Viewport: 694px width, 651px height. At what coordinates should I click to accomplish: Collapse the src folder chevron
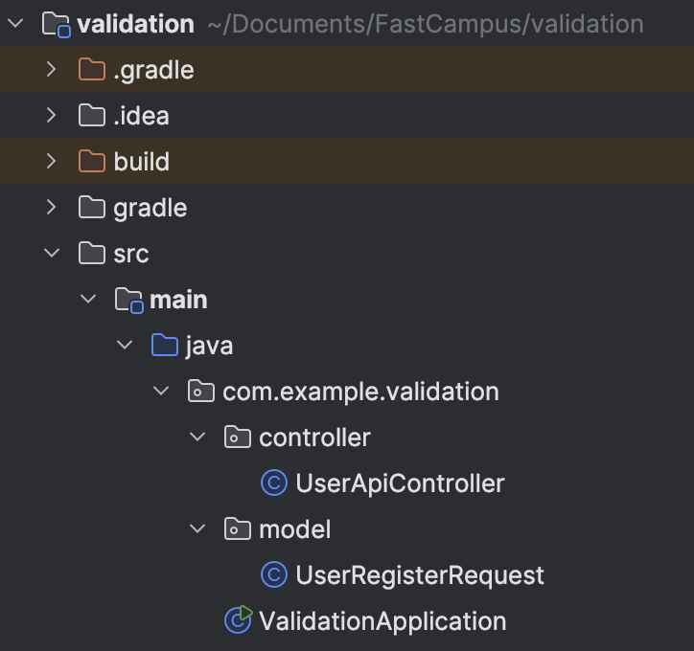point(52,254)
